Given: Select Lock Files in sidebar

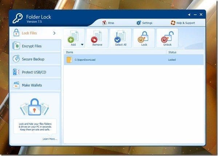Looking at the screenshot, I should tap(35, 33).
